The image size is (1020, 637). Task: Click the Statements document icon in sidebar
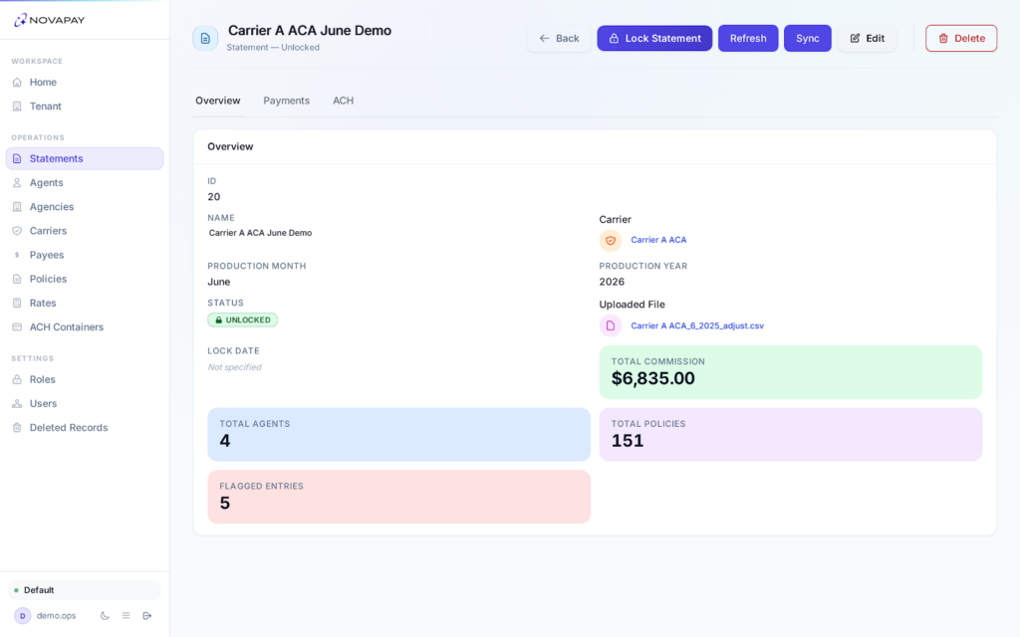(17, 158)
